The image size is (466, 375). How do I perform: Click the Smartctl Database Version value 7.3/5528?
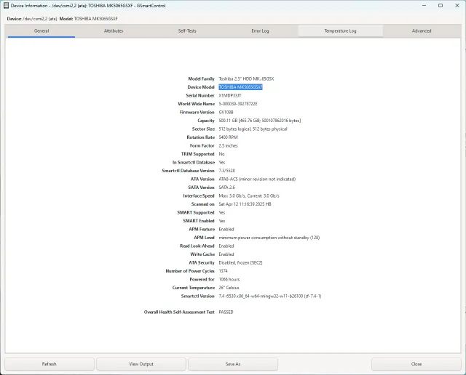226,171
